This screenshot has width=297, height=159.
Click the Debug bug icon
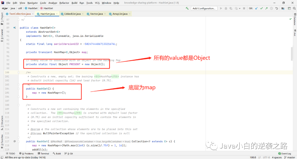coord(226,8)
